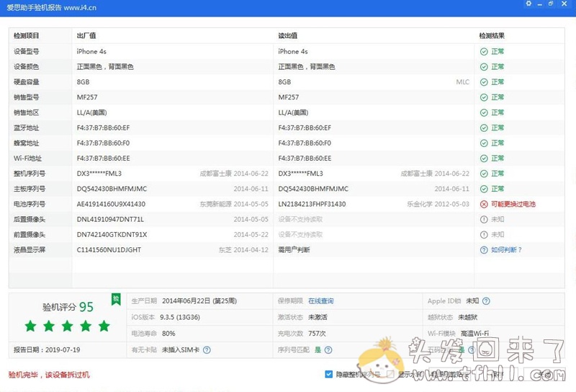The height and width of the screenshot is (392, 576).
Task: Click the 检测结果 column header
Action: (x=492, y=36)
